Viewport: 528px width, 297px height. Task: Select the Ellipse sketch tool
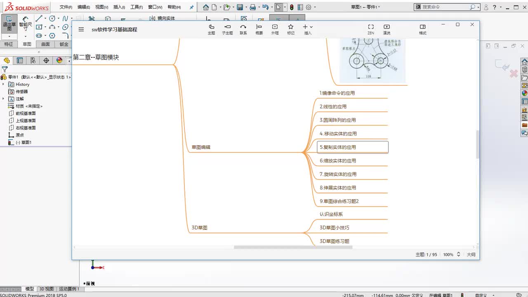(x=65, y=27)
